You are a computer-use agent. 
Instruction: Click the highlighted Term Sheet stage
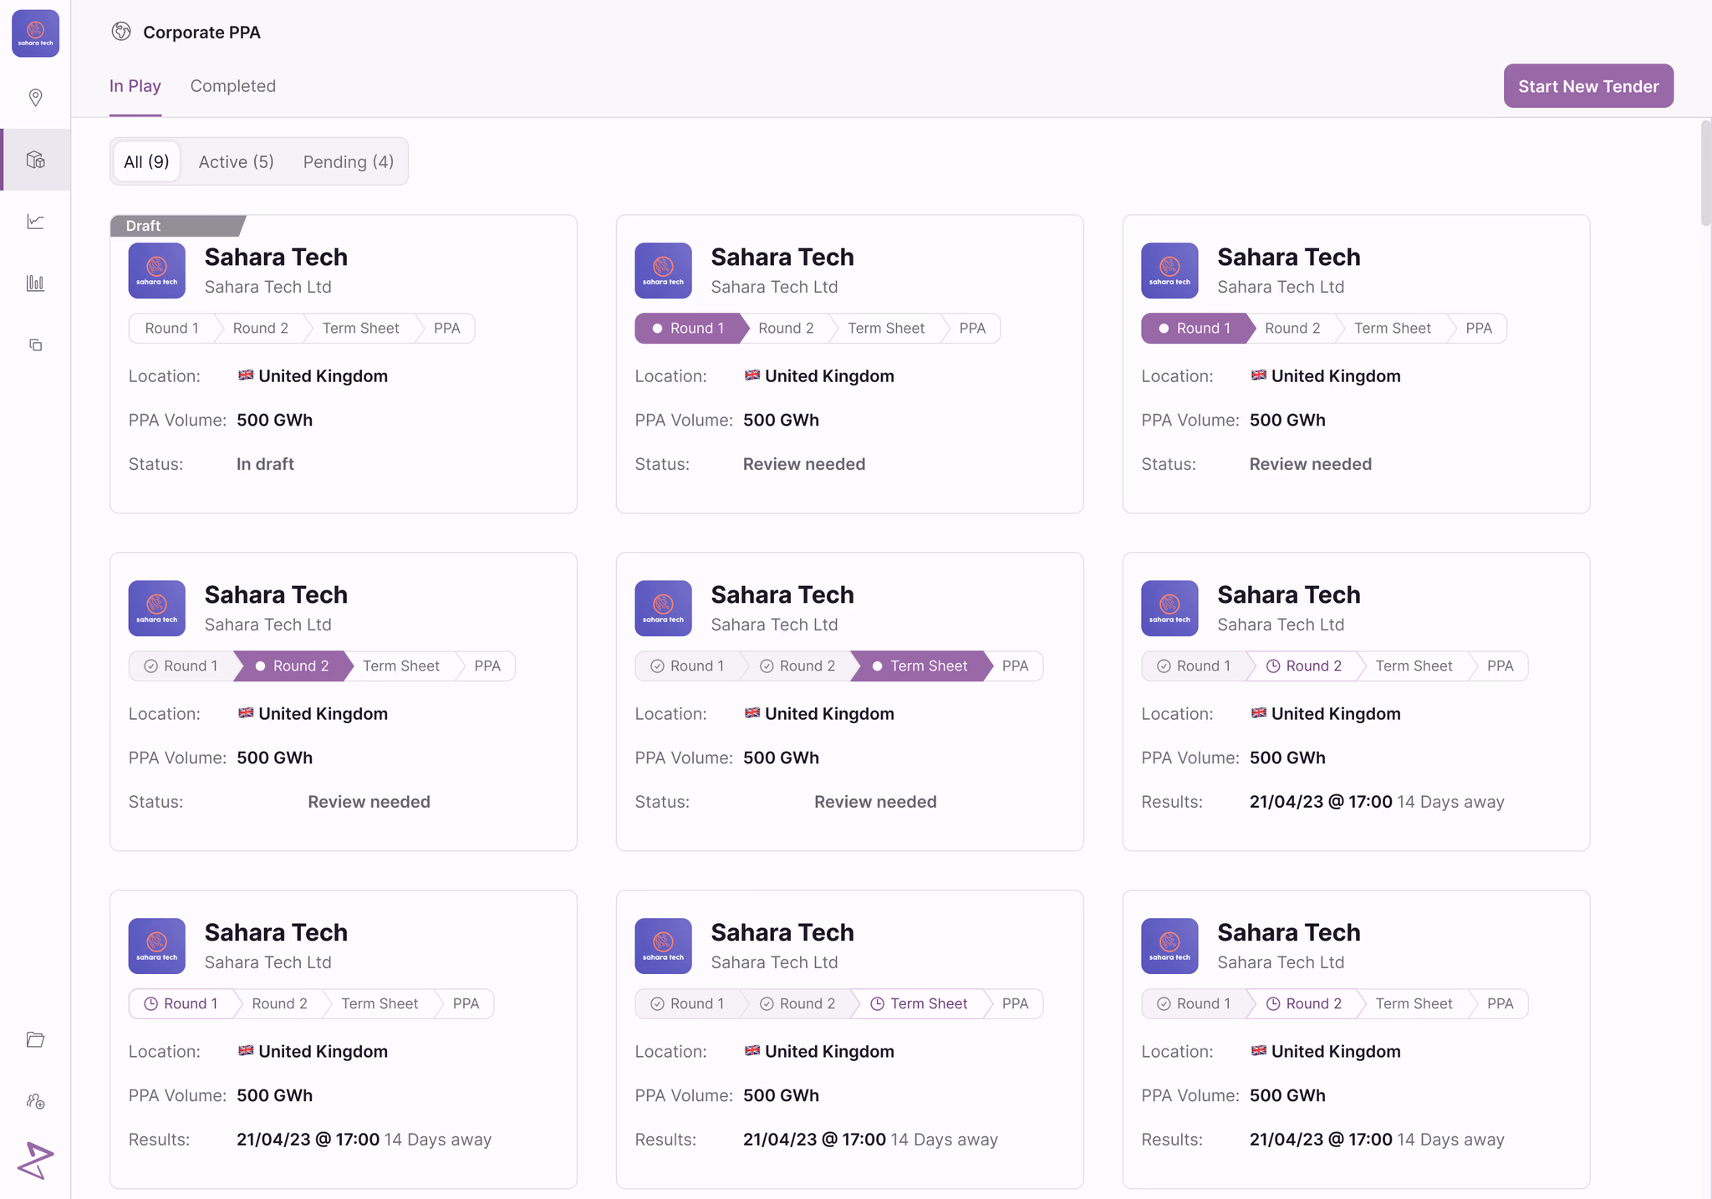(920, 666)
